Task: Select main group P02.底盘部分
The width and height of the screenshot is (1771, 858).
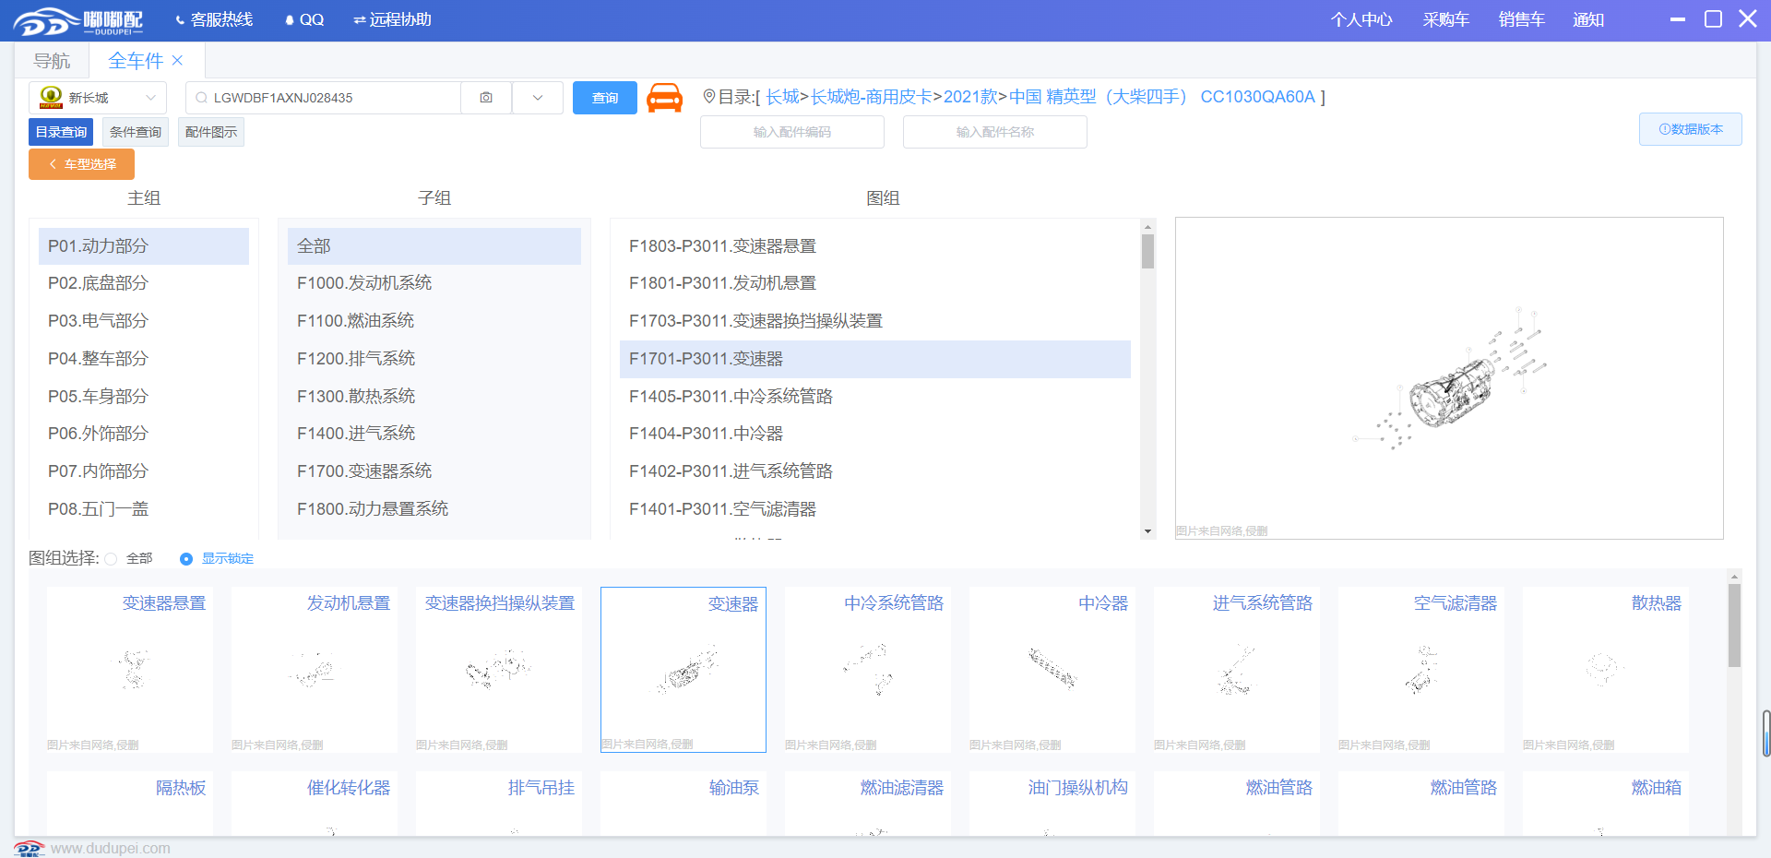Action: click(x=144, y=283)
